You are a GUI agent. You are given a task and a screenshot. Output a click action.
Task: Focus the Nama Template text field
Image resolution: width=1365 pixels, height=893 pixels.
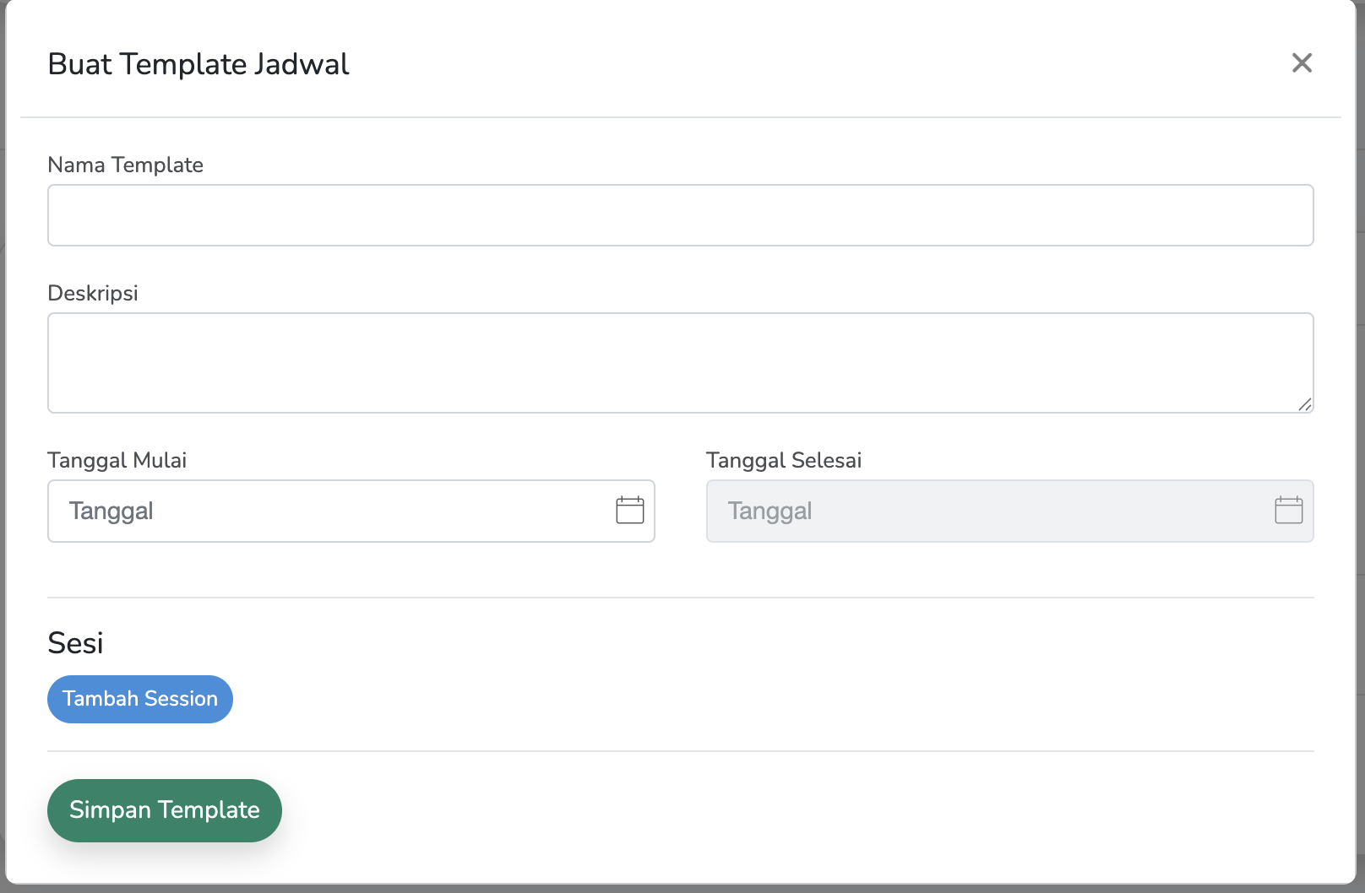point(680,215)
